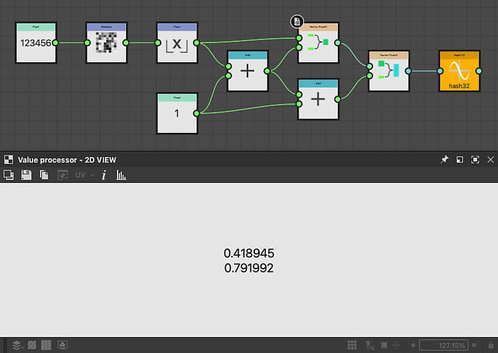Screen dimensions: 498x353
Task: Click input connector of the Random node
Action: pyautogui.click(x=88, y=43)
